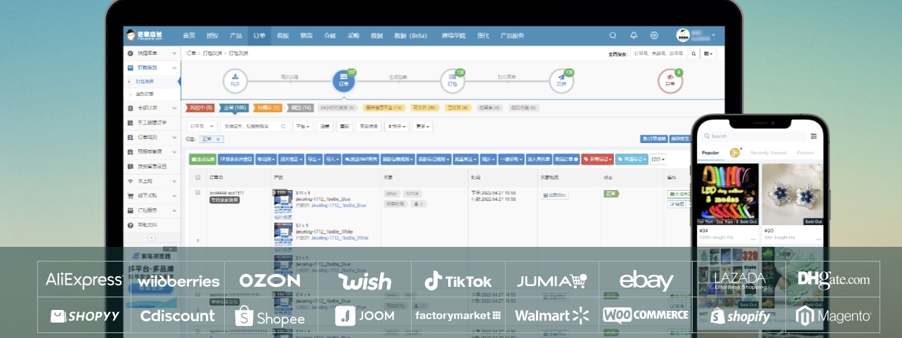Image resolution: width=902 pixels, height=338 pixels.
Task: Open the 数据 (Beta) top menu
Action: [x=411, y=35]
